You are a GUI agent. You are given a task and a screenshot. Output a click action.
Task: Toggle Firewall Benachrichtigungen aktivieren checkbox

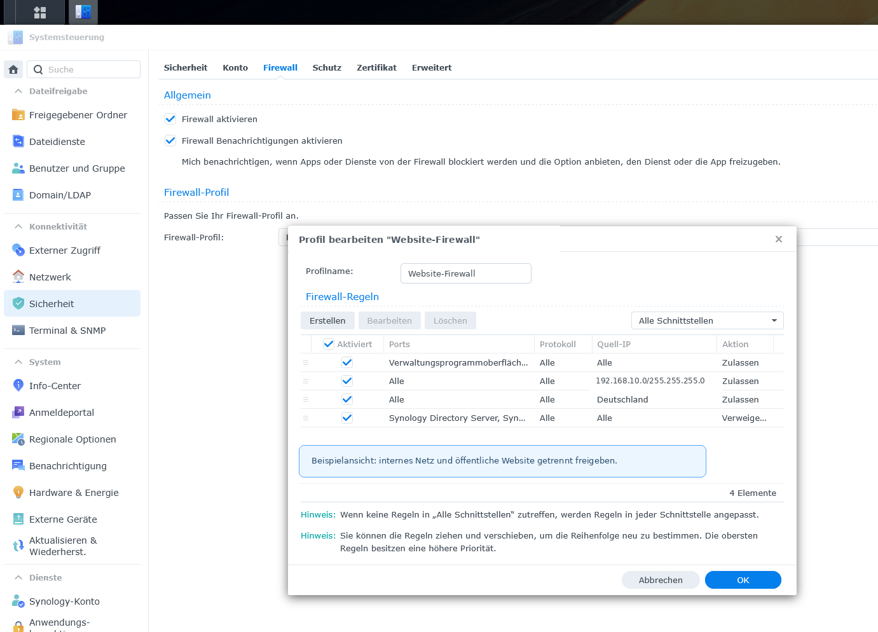tap(170, 141)
